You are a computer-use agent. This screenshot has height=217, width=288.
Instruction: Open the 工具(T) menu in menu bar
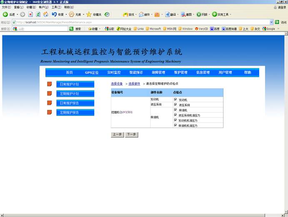(x=56, y=7)
